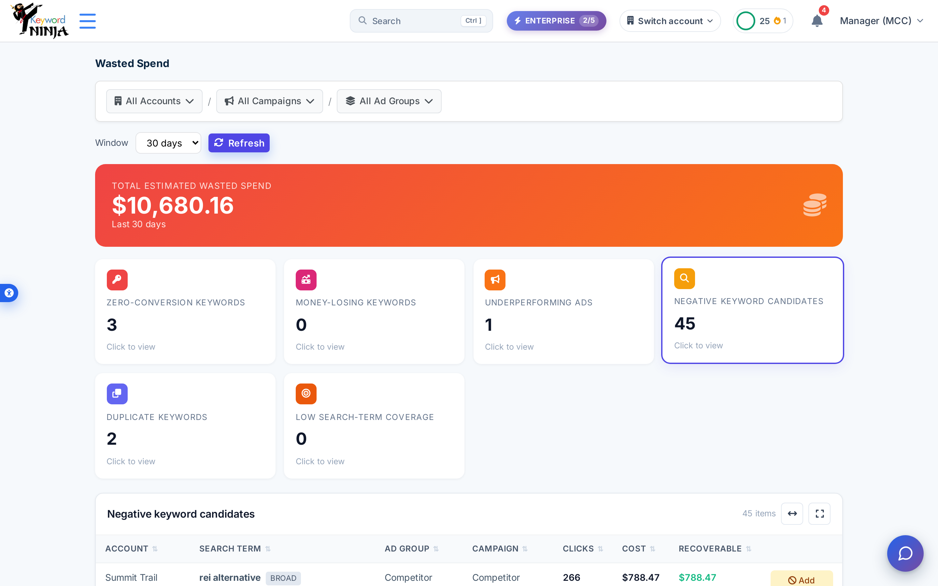The width and height of the screenshot is (938, 586).
Task: Click the 266 clicks cell
Action: [x=571, y=578]
